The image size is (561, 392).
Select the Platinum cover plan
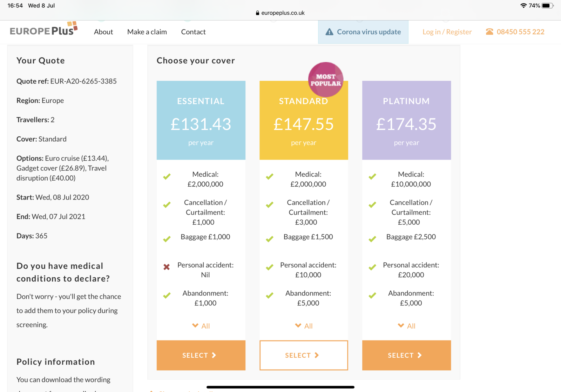406,355
